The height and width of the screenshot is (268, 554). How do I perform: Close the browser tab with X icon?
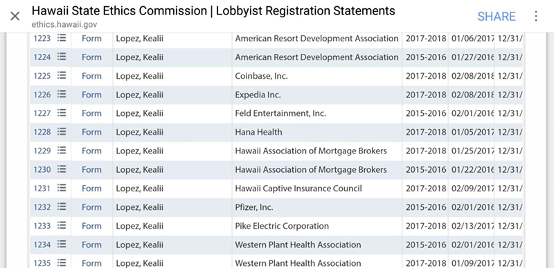tap(15, 16)
